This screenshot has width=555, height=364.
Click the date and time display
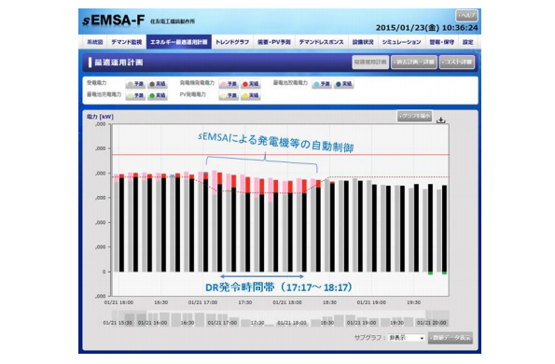(426, 28)
